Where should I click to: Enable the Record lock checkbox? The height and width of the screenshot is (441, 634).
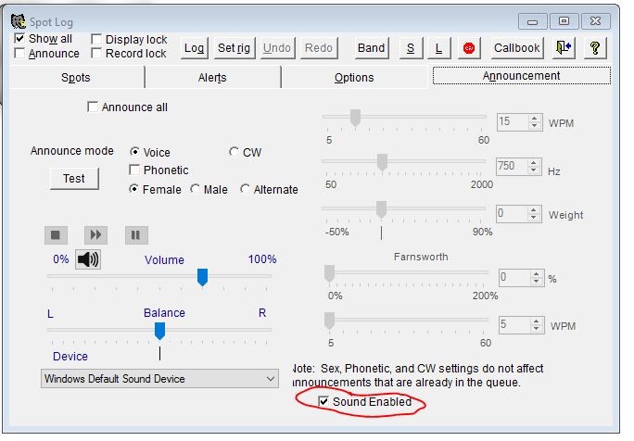(x=96, y=54)
